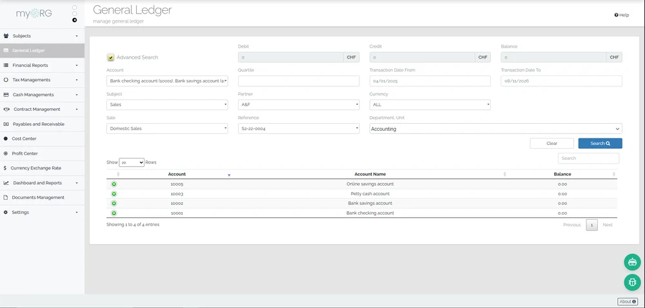Click the Search button
Screen dimensions: 645x308
(x=600, y=143)
